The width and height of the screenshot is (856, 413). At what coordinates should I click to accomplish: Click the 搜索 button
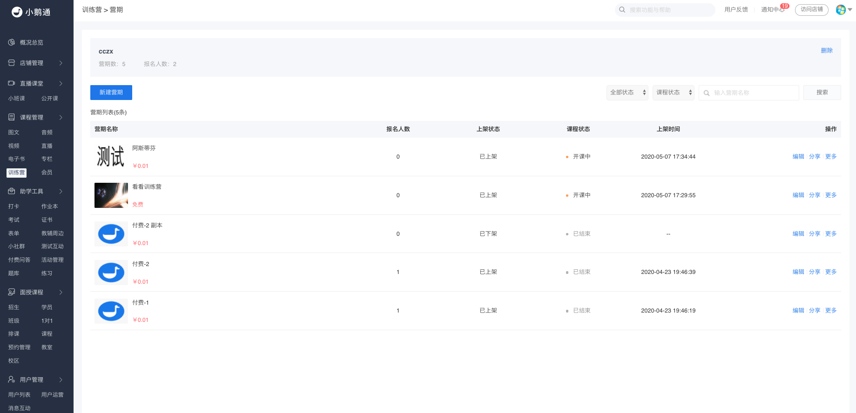click(x=822, y=93)
